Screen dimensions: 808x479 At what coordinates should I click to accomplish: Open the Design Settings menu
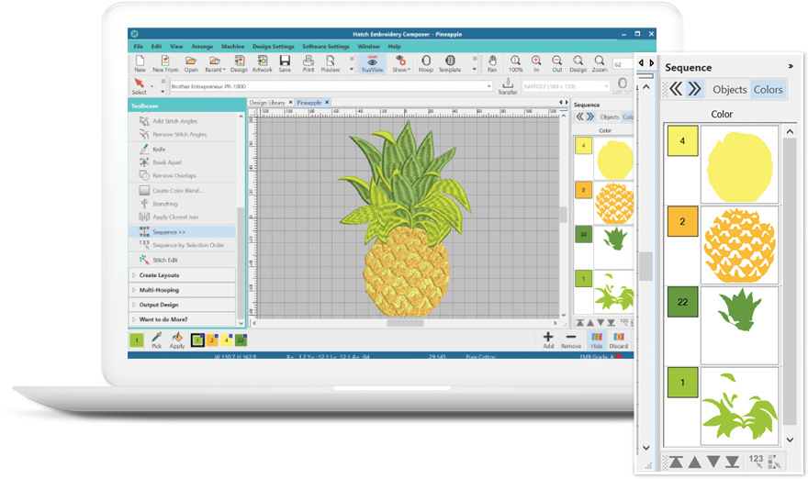pos(273,47)
